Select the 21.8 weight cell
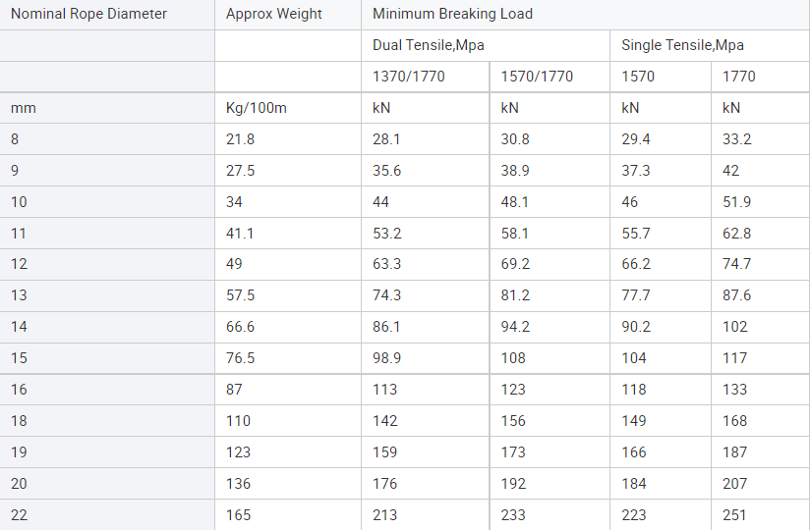This screenshot has width=810, height=530. 241,139
